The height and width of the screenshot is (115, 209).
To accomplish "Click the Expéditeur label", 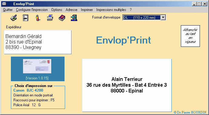I will point(14,27).
